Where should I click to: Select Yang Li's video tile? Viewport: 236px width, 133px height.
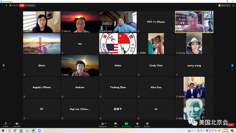tap(80, 65)
